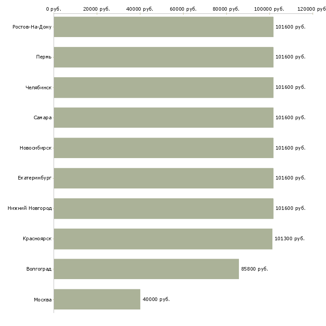Click the Волгоград city label
The height and width of the screenshot is (326, 326).
pos(39,269)
